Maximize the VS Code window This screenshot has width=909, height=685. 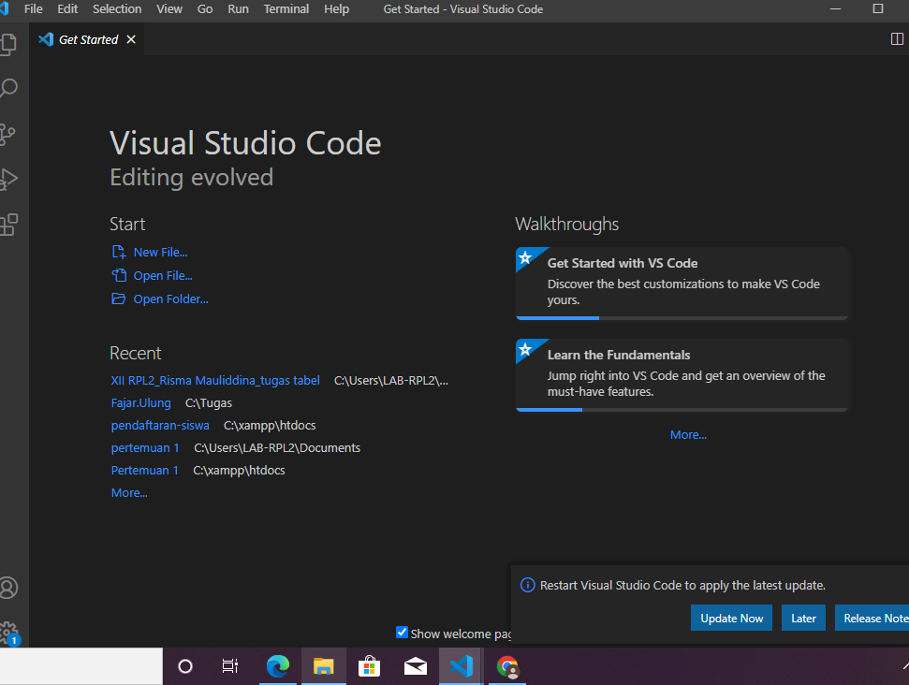[878, 8]
